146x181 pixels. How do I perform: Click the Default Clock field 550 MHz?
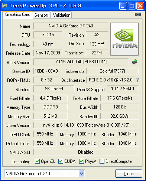pos(45,143)
